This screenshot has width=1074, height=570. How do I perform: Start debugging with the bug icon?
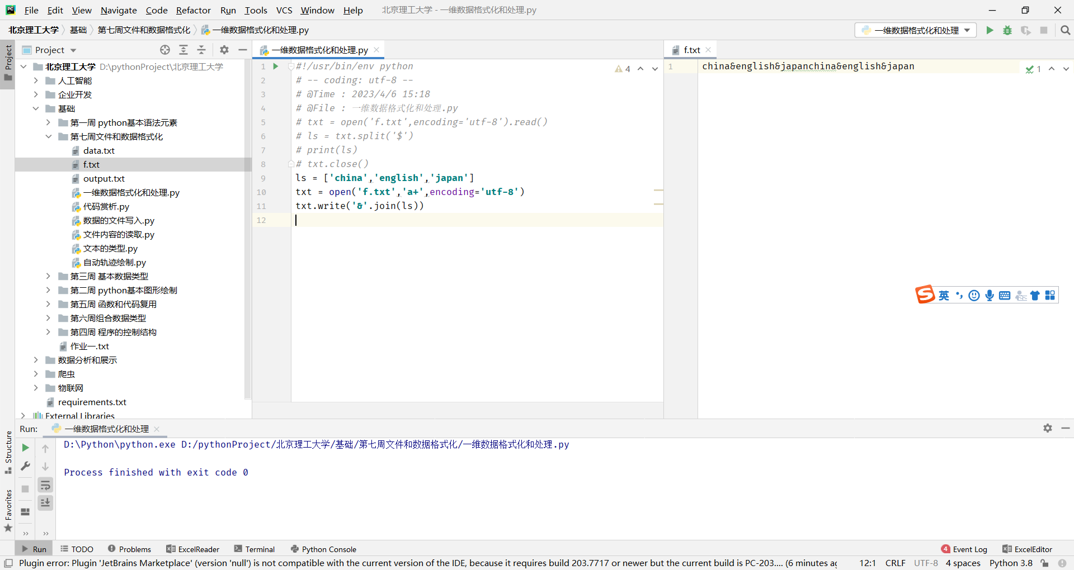click(x=1007, y=30)
